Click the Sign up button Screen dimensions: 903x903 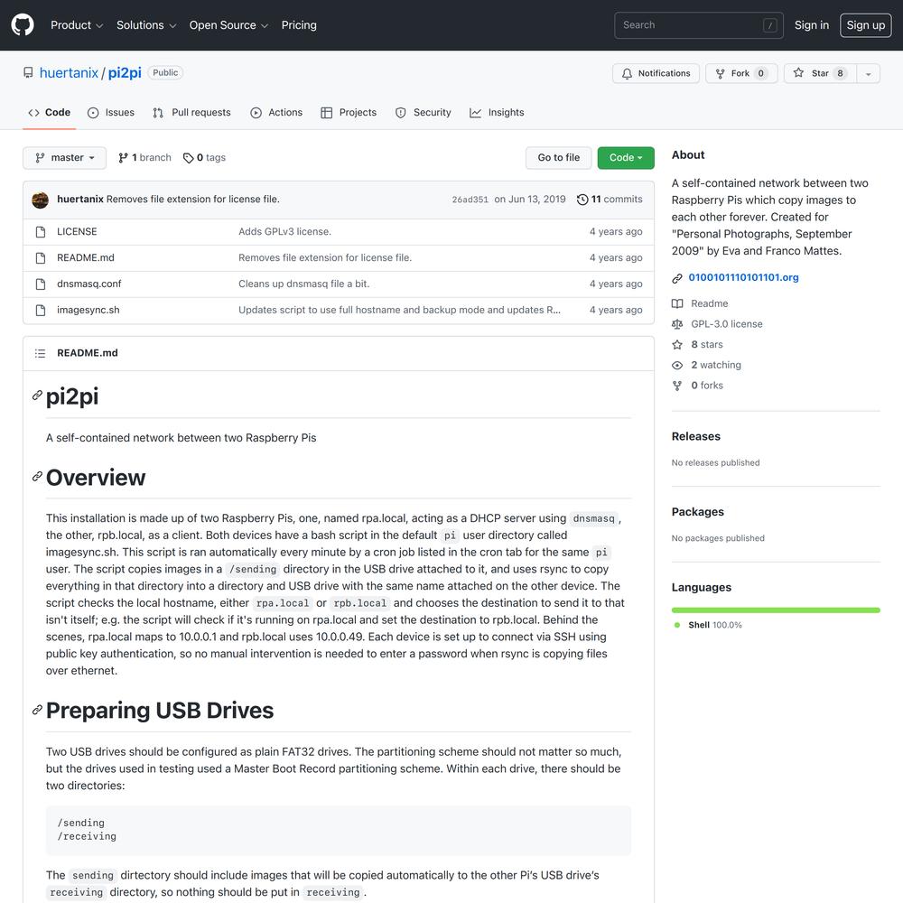coord(866,25)
